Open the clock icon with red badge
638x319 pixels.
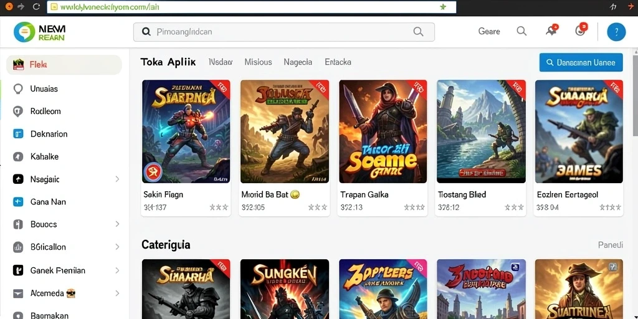(581, 30)
